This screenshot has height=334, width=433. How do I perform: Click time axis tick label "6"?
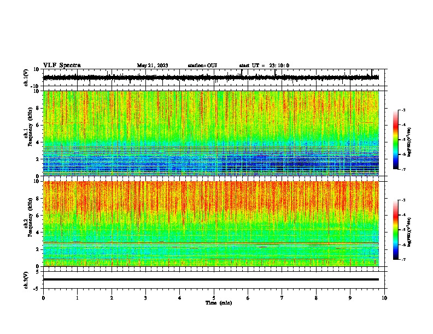(248, 298)
